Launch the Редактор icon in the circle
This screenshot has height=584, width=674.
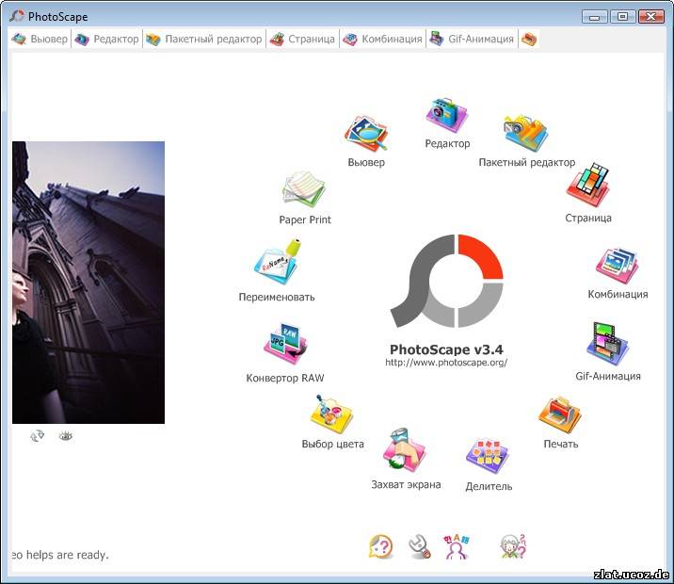point(446,115)
